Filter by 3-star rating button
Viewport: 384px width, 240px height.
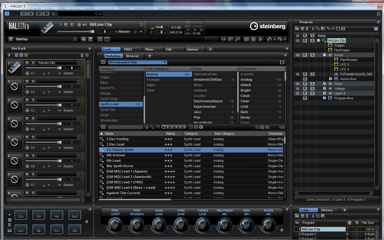(x=176, y=127)
